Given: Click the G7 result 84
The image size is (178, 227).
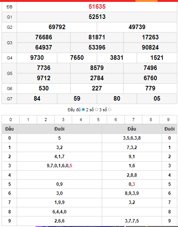Looking at the screenshot, I should point(37,99).
